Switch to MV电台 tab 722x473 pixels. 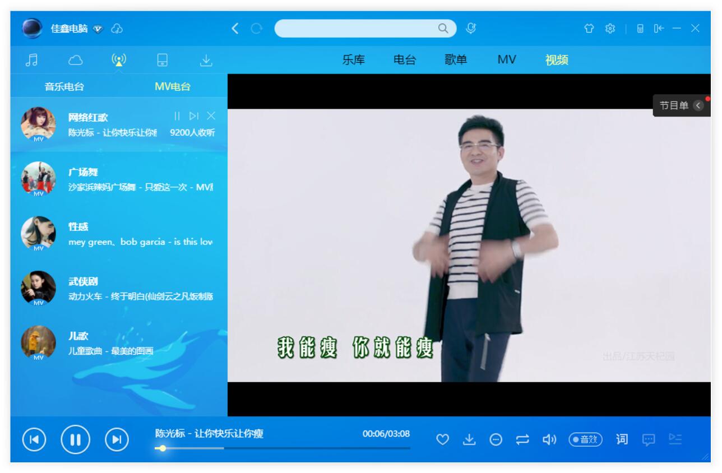(x=173, y=87)
